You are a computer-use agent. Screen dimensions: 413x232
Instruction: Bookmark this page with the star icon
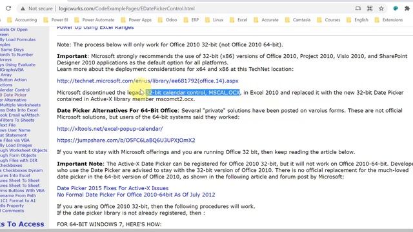point(381,8)
